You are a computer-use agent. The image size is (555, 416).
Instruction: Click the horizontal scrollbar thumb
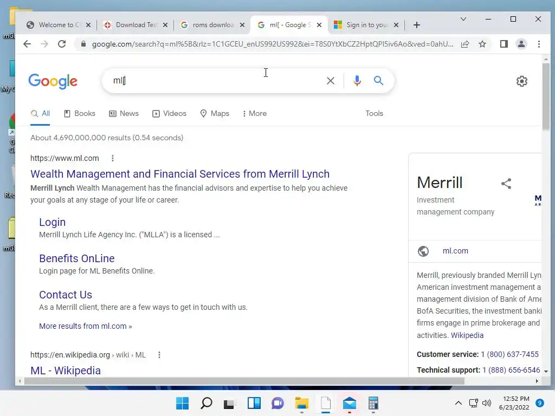244,381
